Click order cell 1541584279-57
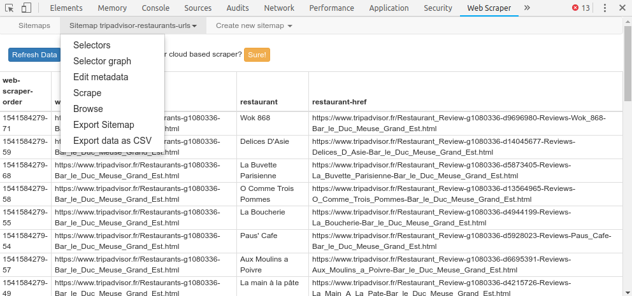This screenshot has width=632, height=296. click(25, 265)
